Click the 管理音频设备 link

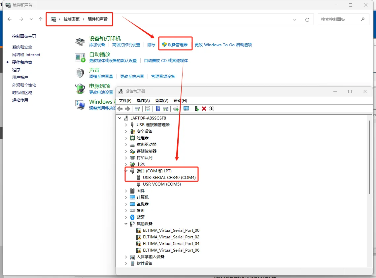[163, 77]
